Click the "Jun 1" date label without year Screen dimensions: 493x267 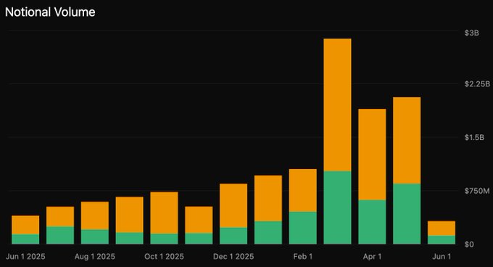442,257
